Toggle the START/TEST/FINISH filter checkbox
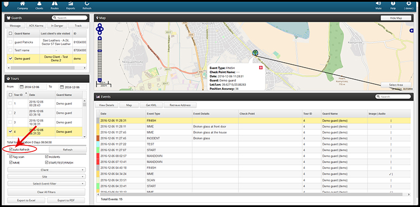This screenshot has height=207, width=420. tap(47, 162)
